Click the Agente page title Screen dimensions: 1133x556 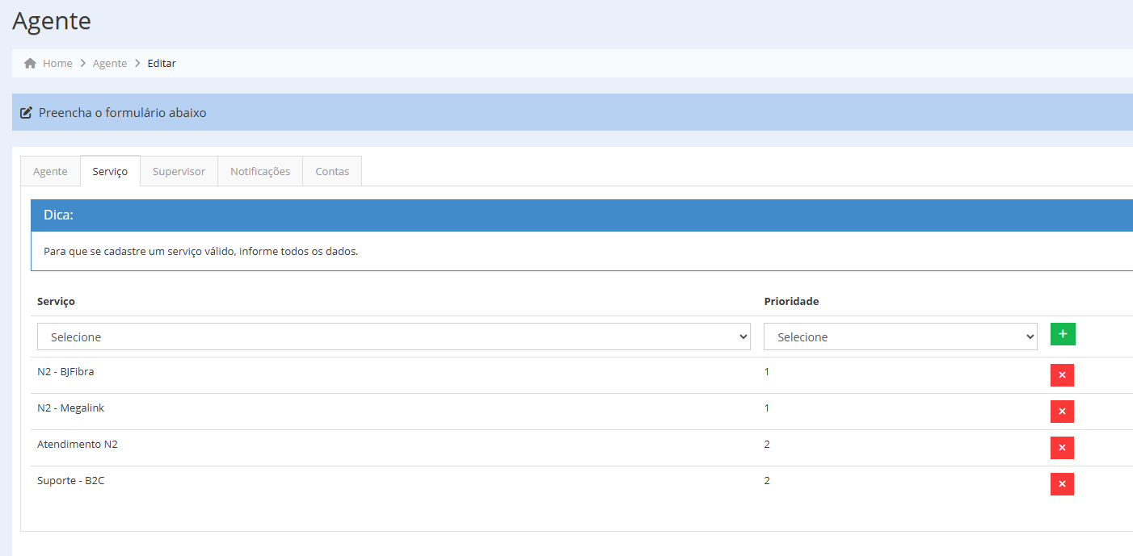pyautogui.click(x=52, y=20)
